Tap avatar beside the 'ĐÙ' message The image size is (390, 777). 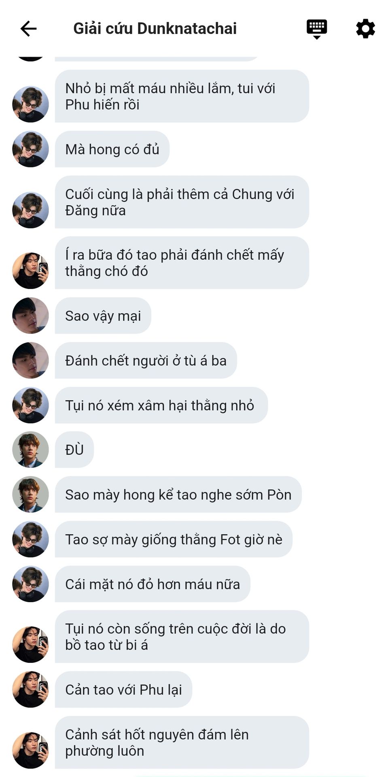pyautogui.click(x=31, y=450)
